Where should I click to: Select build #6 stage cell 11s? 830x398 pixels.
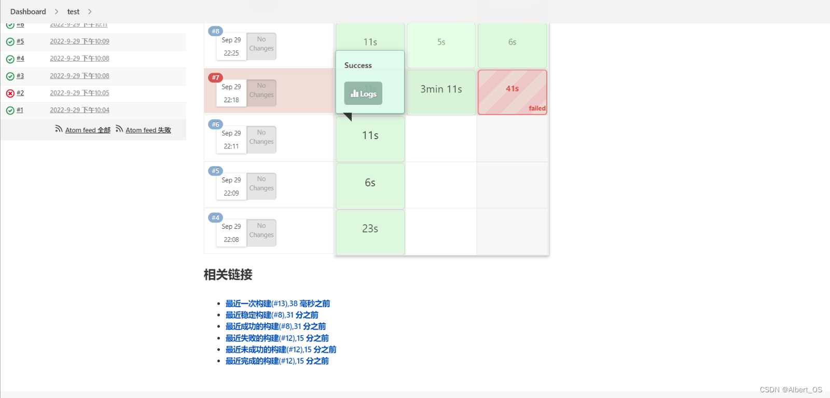pyautogui.click(x=370, y=139)
